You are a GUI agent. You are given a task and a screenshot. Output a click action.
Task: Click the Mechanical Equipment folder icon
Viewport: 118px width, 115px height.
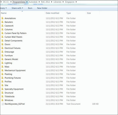click(x=2, y=70)
